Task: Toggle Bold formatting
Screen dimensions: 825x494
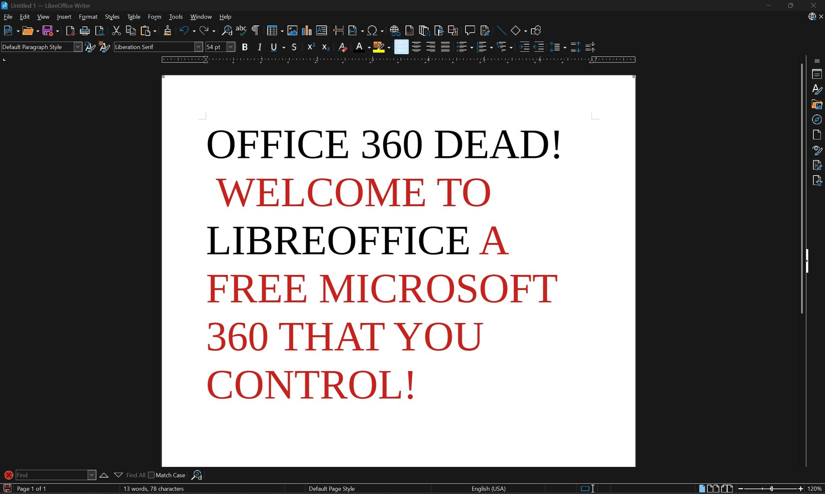Action: (x=245, y=47)
